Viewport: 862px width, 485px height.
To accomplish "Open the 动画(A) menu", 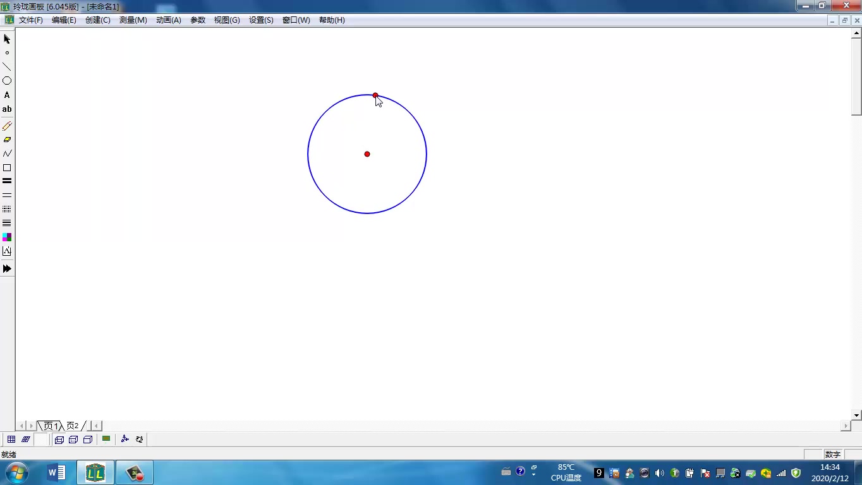I will point(169,20).
